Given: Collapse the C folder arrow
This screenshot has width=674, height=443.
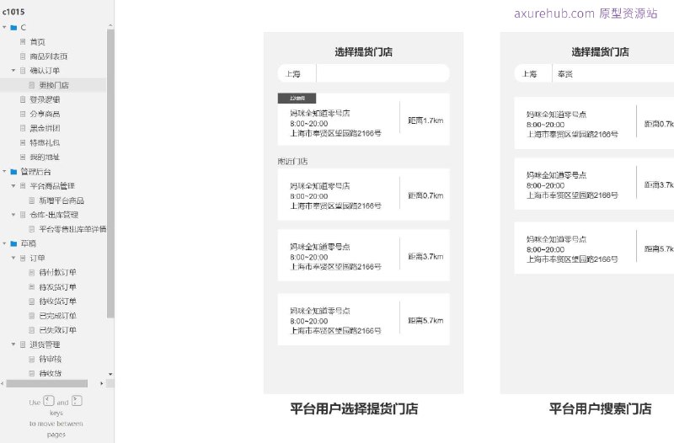Looking at the screenshot, I should coord(4,28).
